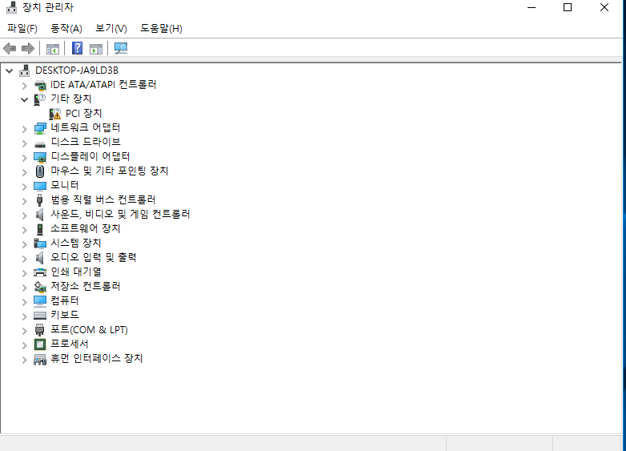
Task: Click the speaker icon for 사운드, 비디오 및 게임 컨트롤러
Action: click(x=39, y=215)
